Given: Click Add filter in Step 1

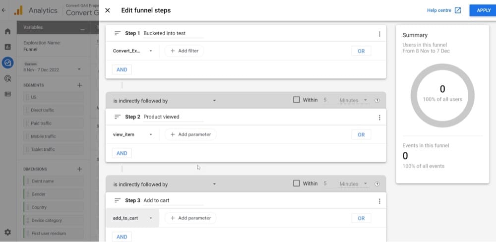Looking at the screenshot, I should click(185, 51).
